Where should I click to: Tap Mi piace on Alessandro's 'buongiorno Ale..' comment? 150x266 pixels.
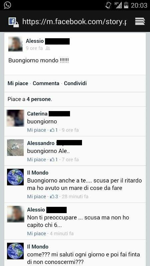tap(37, 160)
